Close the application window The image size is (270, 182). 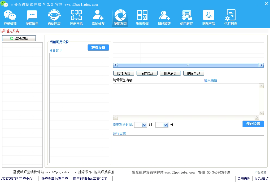[266, 4]
